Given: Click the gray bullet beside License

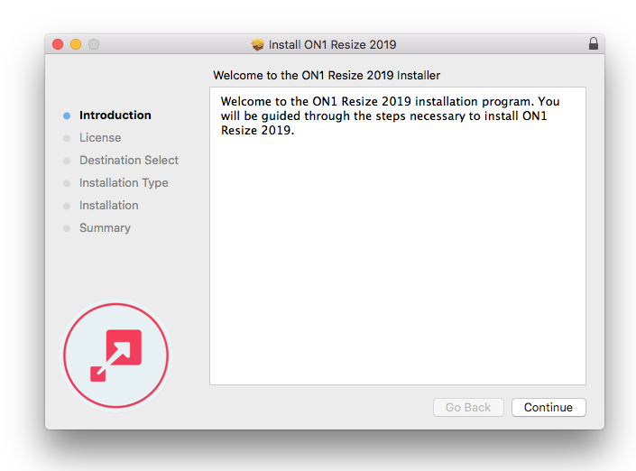Looking at the screenshot, I should tap(67, 138).
